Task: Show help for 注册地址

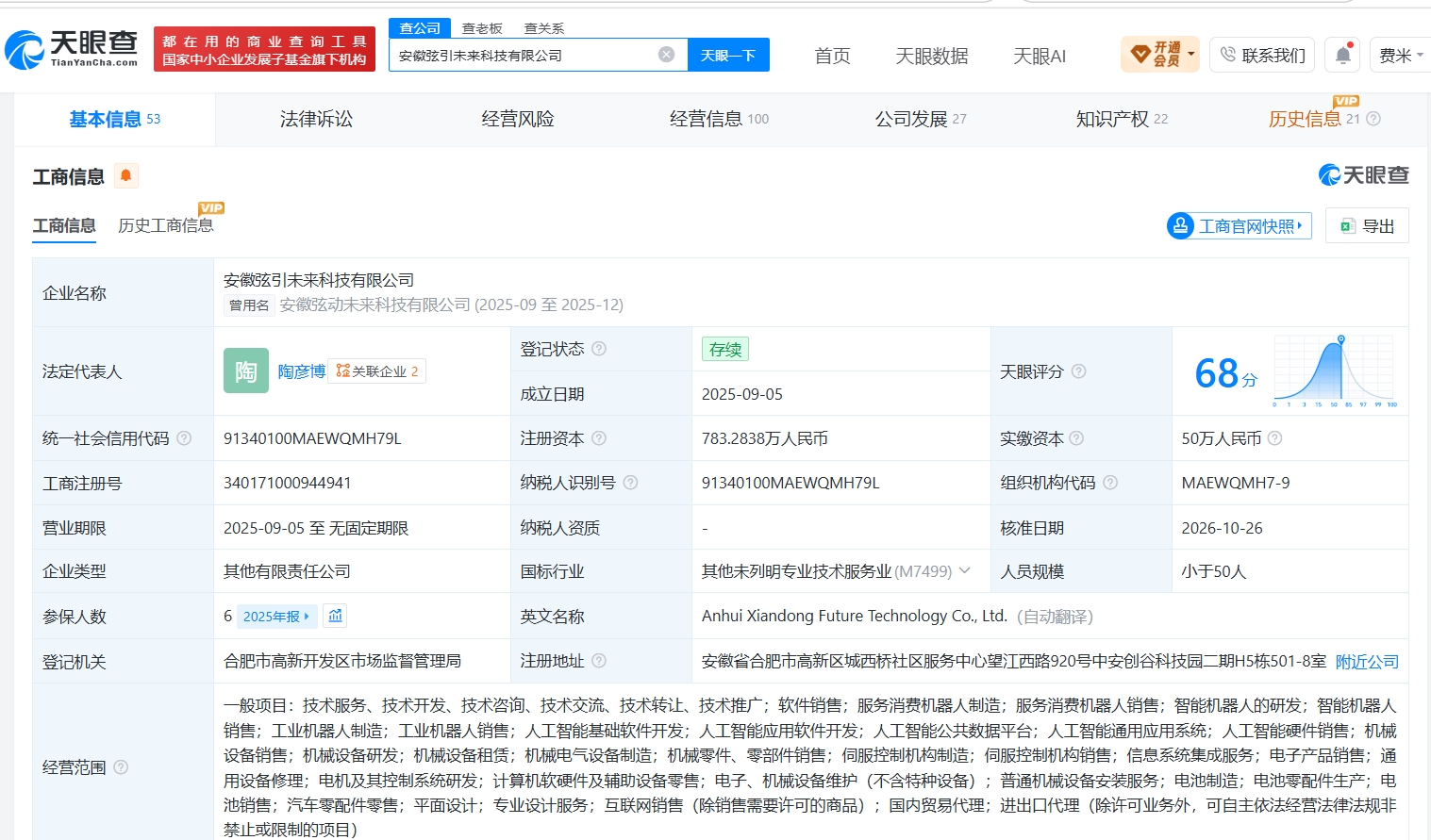Action: point(599,661)
